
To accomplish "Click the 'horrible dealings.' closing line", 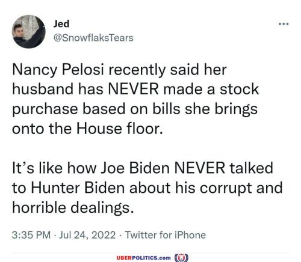I will (73, 208).
